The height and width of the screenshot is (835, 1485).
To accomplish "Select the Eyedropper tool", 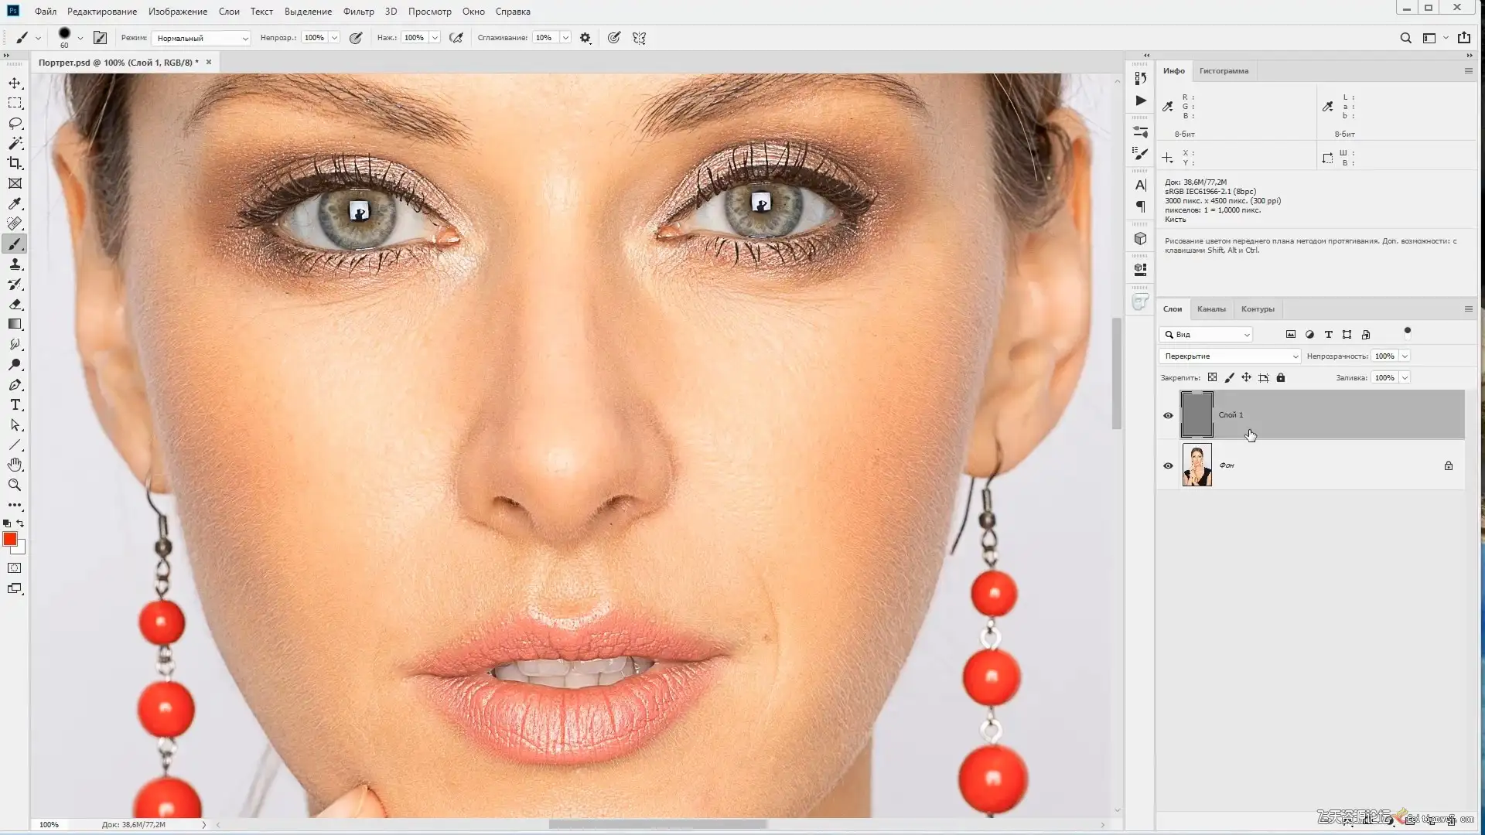I will click(15, 203).
